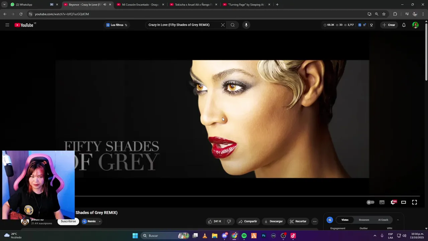
Task: Switch to the Turning Page tab
Action: click(x=246, y=5)
